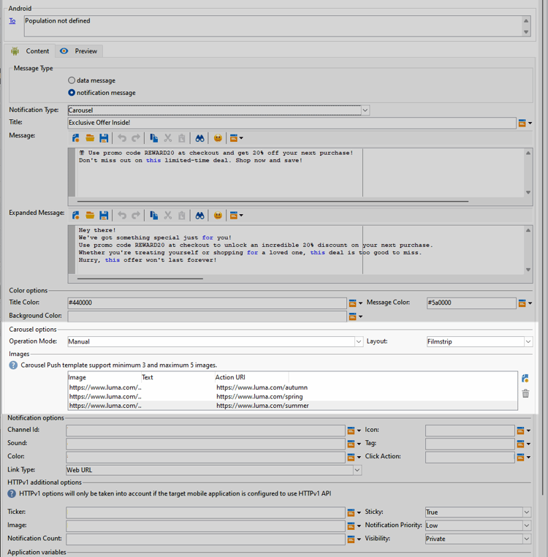The height and width of the screenshot is (557, 548).
Task: Open the Operation Mode dropdown
Action: pos(358,341)
